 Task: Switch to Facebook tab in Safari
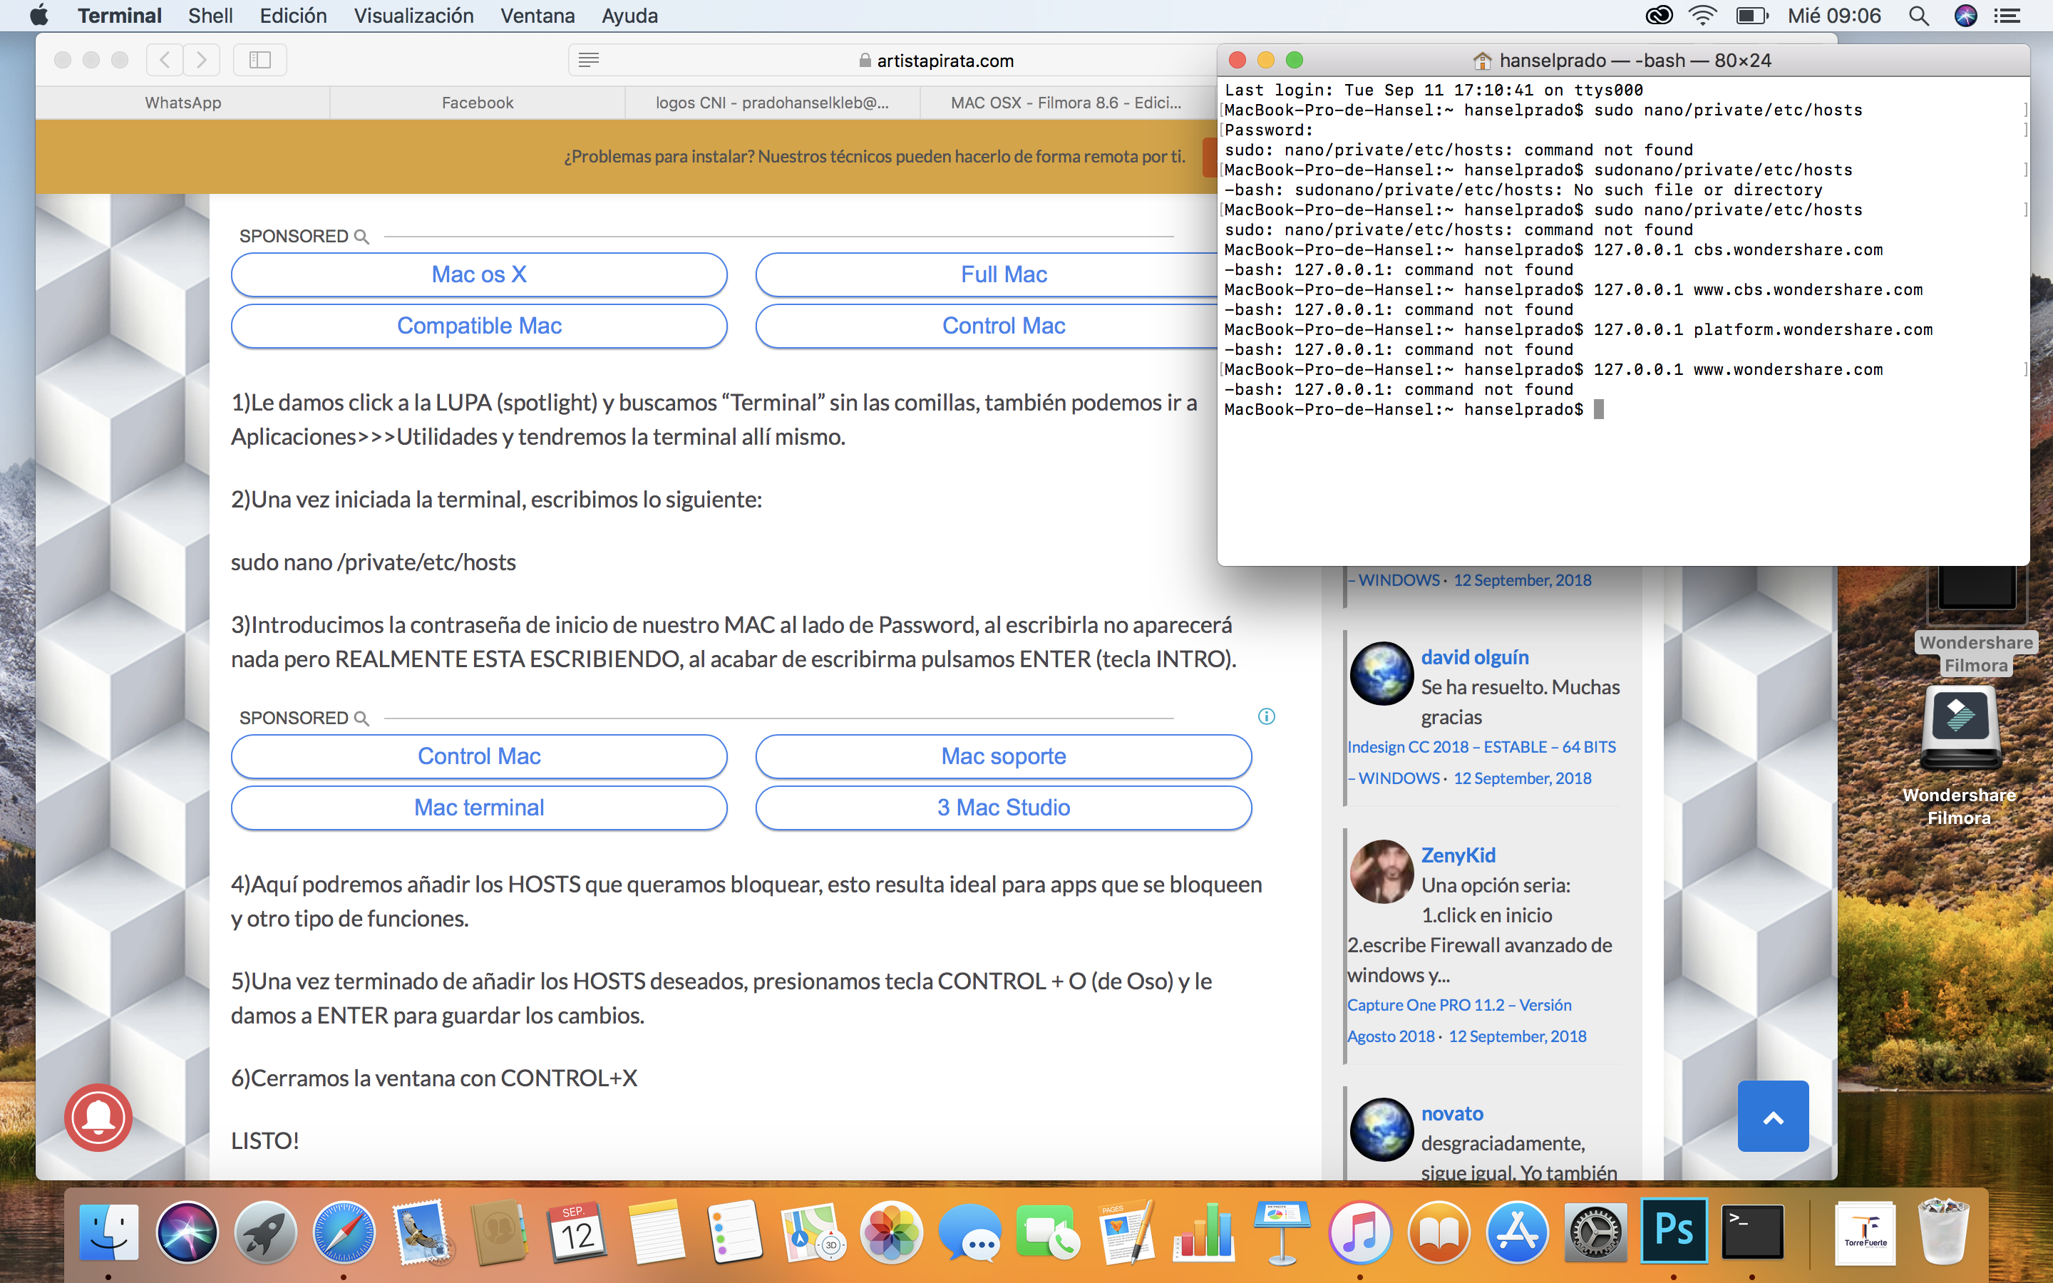pos(478,103)
